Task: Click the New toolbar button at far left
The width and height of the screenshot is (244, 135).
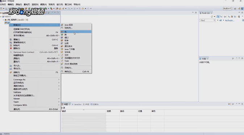Action: coord(1,9)
